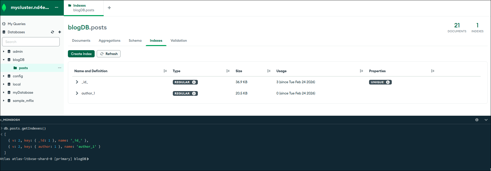The image size is (491, 171).
Task: Click the admin database icon
Action: [x=9, y=51]
